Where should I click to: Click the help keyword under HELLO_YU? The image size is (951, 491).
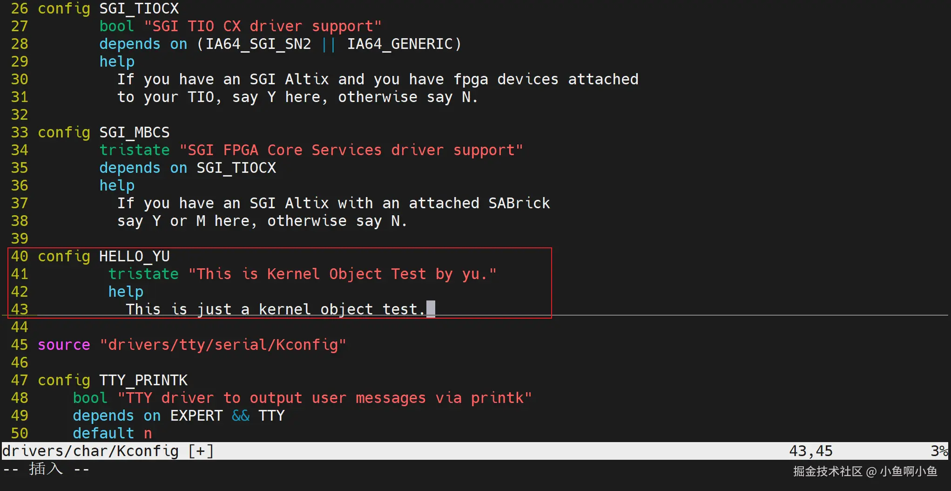[x=126, y=292]
